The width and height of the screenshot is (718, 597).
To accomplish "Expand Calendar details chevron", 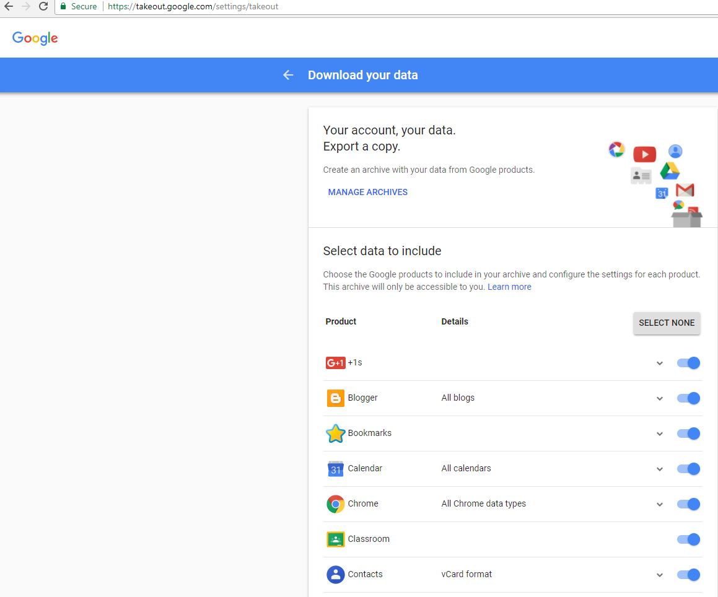I will click(660, 469).
